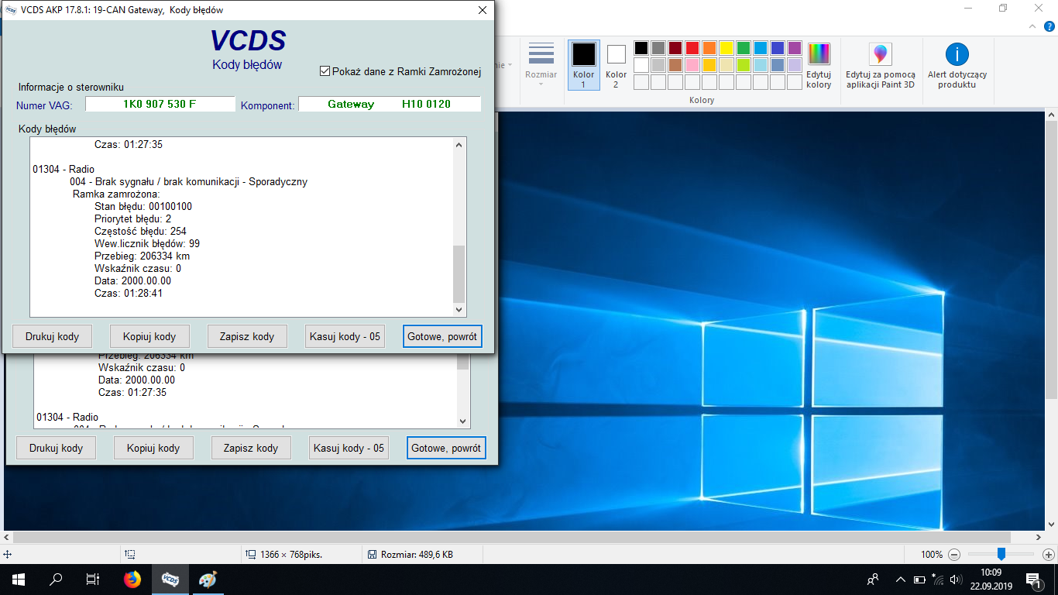Launch Firefox from the taskbar
The height and width of the screenshot is (595, 1058).
132,579
